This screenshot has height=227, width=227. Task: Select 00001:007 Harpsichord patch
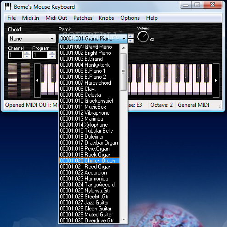pyautogui.click(x=89, y=83)
